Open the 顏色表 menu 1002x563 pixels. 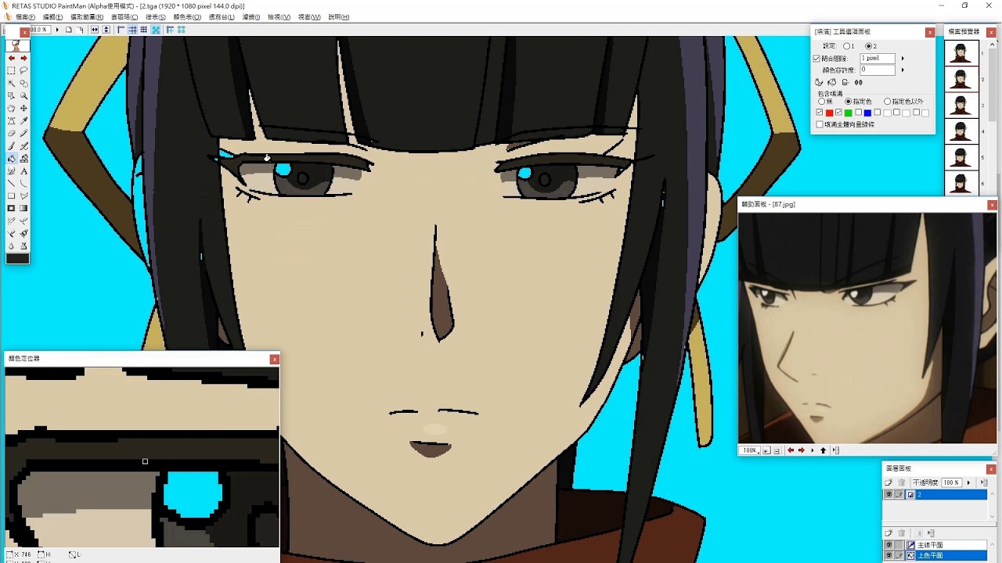point(186,17)
